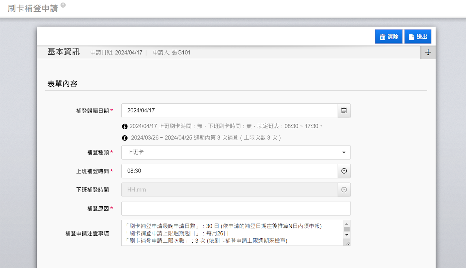Image resolution: width=466 pixels, height=268 pixels.
Task: Click the 清除 button
Action: coord(389,37)
